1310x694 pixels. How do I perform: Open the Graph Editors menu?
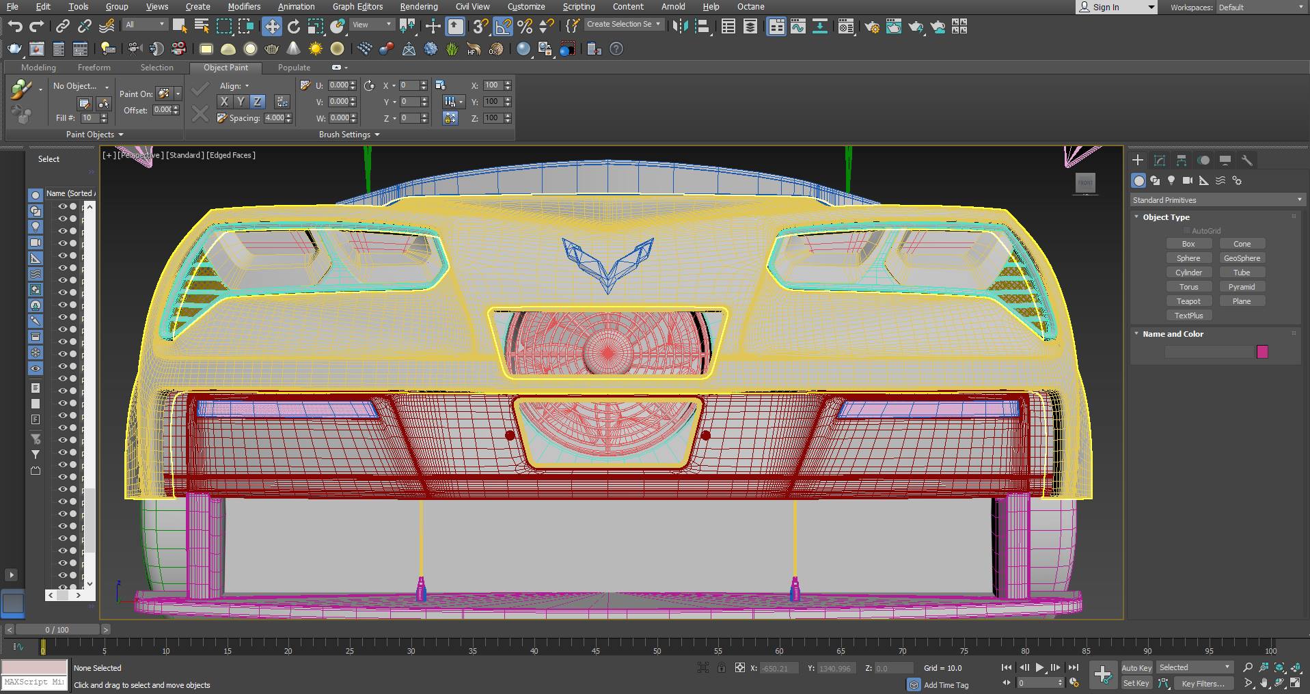pyautogui.click(x=357, y=7)
